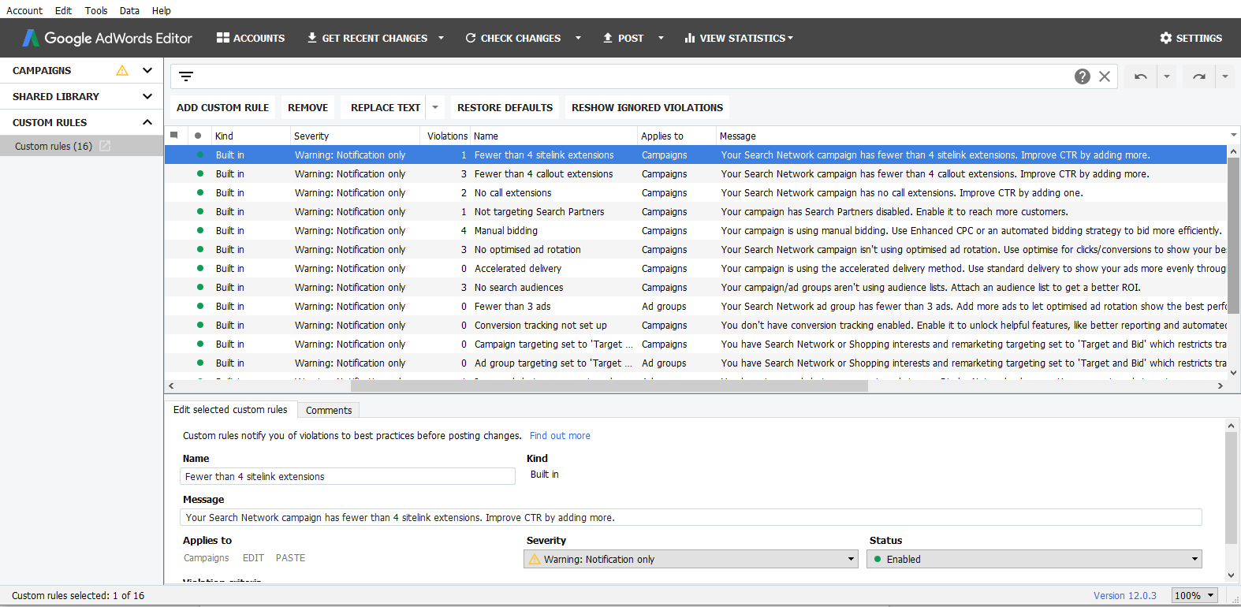Follow the Find out more link
The width and height of the screenshot is (1241, 607).
pyautogui.click(x=560, y=435)
